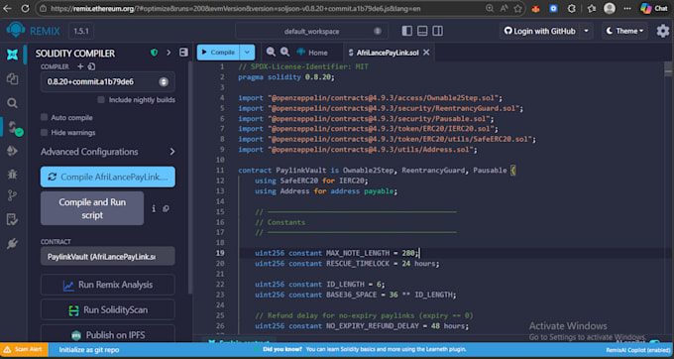Open the Scam Alert warning
The image size is (674, 359).
[24, 349]
